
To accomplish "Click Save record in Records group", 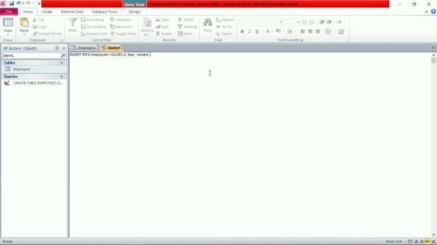I will [163, 27].
